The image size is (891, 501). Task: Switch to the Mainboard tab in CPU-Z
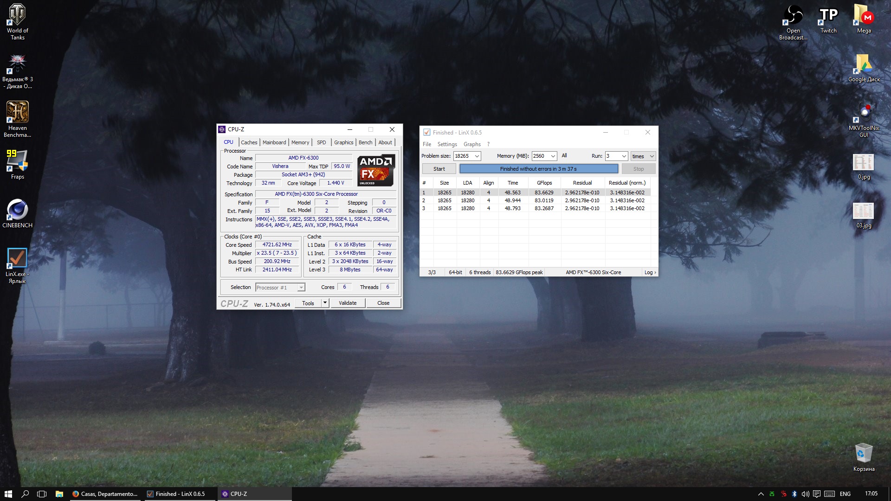(274, 142)
